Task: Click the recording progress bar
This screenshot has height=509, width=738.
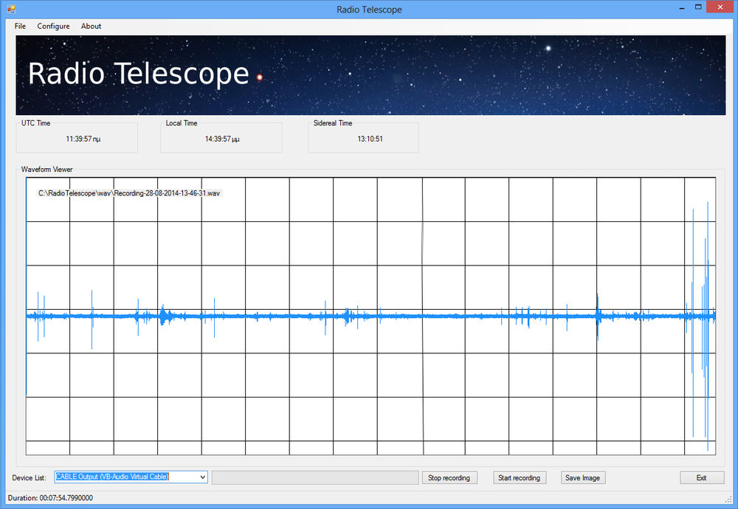Action: 315,477
